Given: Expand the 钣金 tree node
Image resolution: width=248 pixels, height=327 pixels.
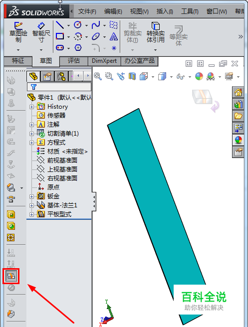Looking at the screenshot, I should point(31,196).
